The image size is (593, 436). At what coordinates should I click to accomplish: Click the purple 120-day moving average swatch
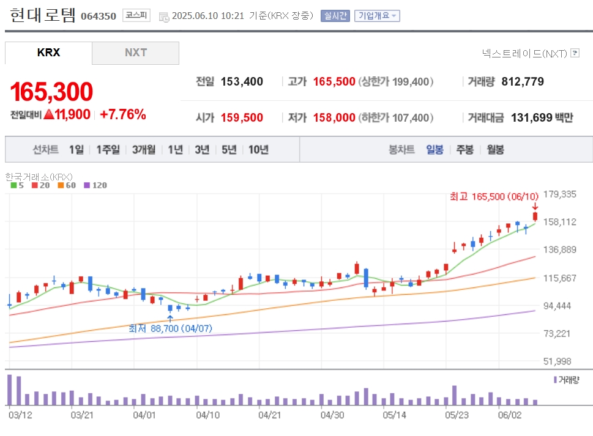pyautogui.click(x=87, y=185)
